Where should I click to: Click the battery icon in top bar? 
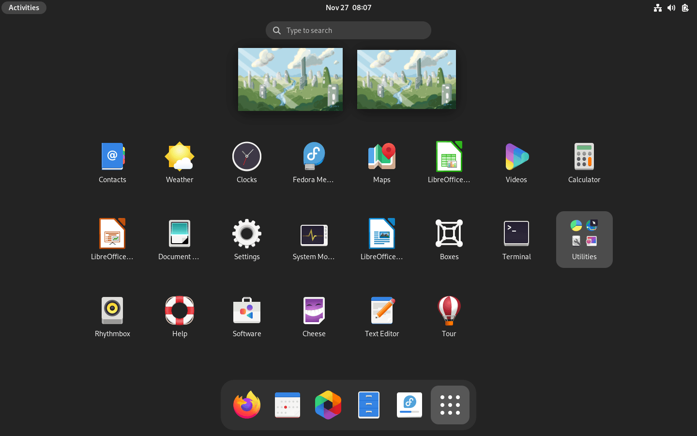(x=685, y=8)
